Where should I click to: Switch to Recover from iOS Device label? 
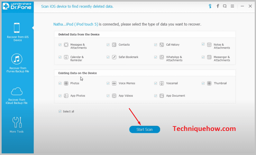click(x=18, y=39)
